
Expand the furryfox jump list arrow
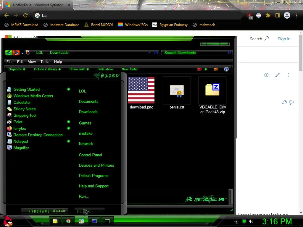pyautogui.click(x=69, y=128)
